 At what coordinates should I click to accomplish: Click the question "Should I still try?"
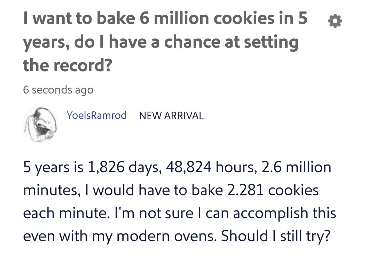[x=275, y=237]
